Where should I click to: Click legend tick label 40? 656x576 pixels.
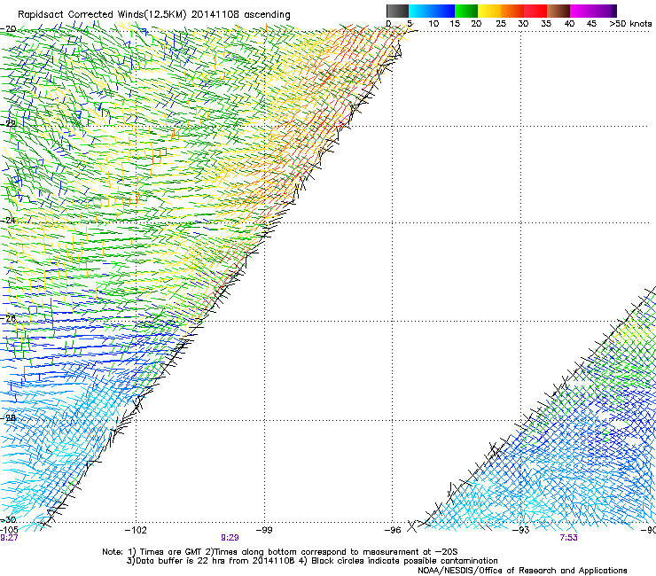coord(569,23)
